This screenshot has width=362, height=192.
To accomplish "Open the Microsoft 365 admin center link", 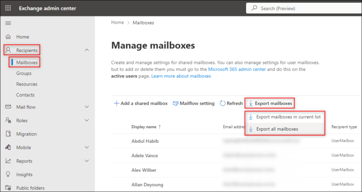I will (237, 69).
